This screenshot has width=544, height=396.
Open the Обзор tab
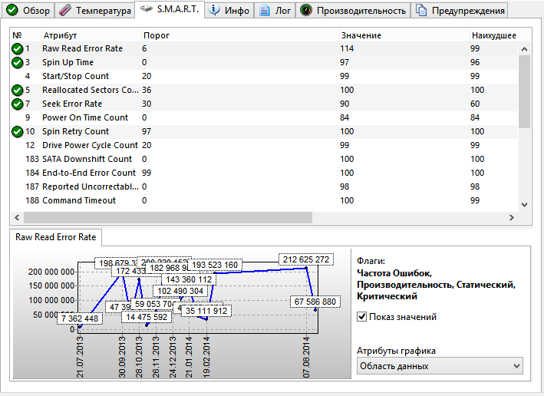[28, 11]
